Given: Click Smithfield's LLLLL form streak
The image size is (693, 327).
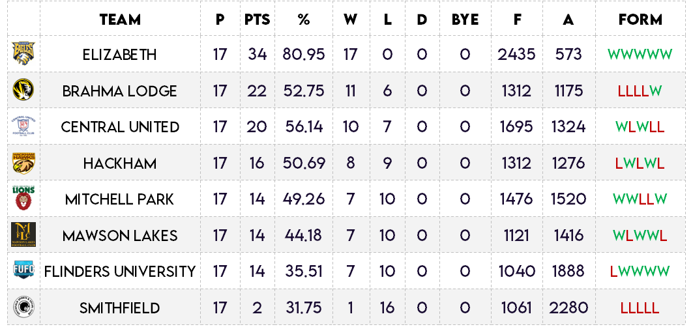Looking at the screenshot, I should pos(640,307).
